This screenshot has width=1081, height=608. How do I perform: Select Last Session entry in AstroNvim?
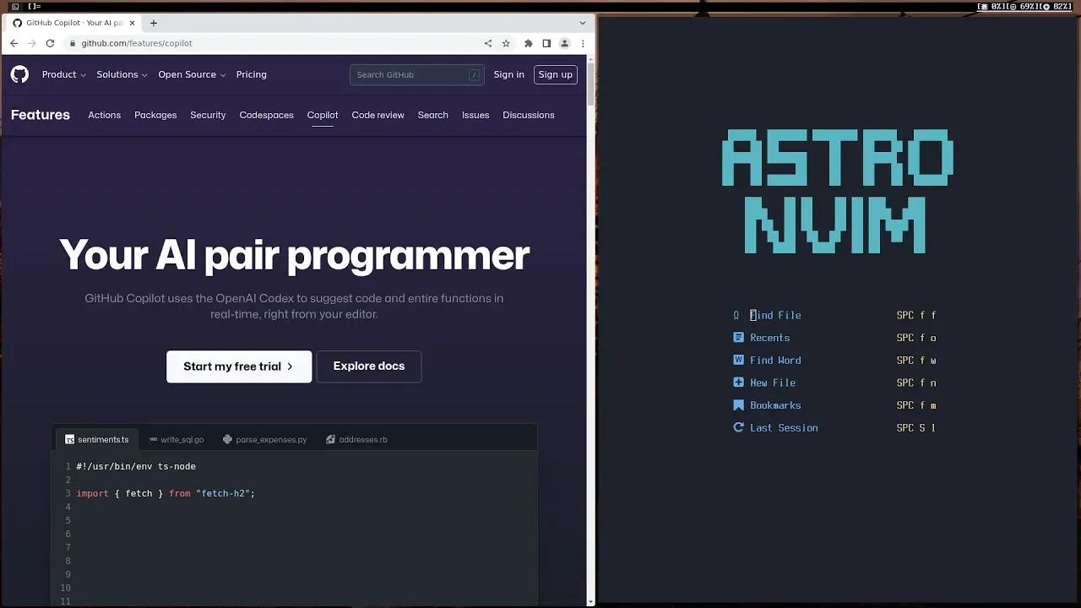(784, 427)
